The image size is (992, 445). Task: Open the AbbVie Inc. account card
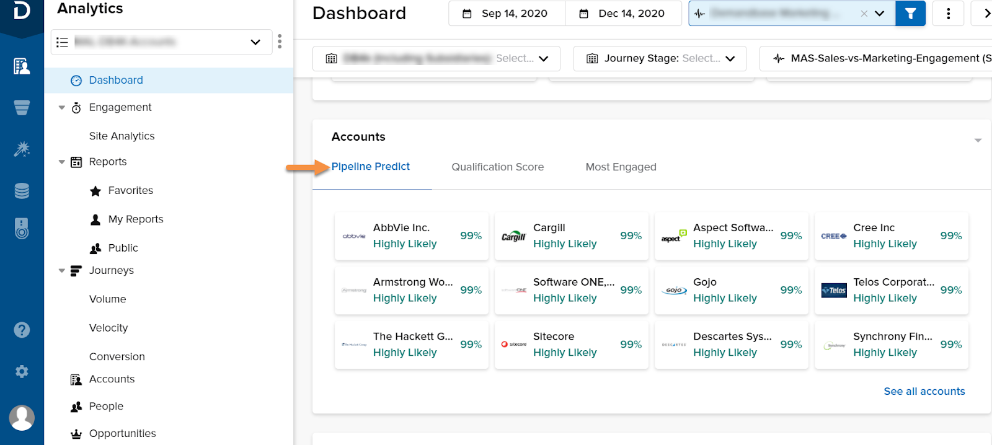(x=412, y=236)
